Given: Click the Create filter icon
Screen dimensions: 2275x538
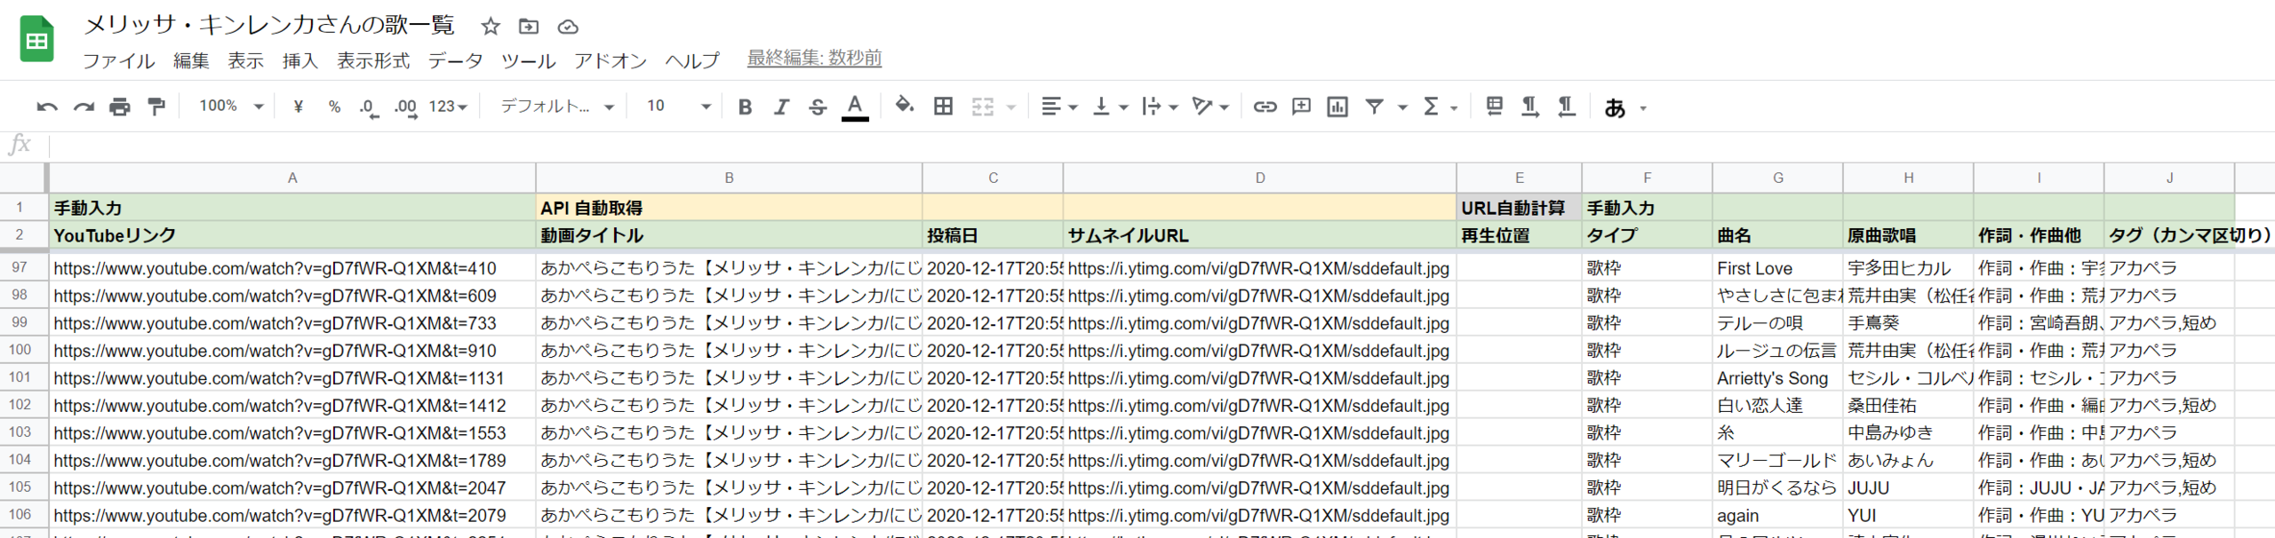Looking at the screenshot, I should tap(1375, 107).
